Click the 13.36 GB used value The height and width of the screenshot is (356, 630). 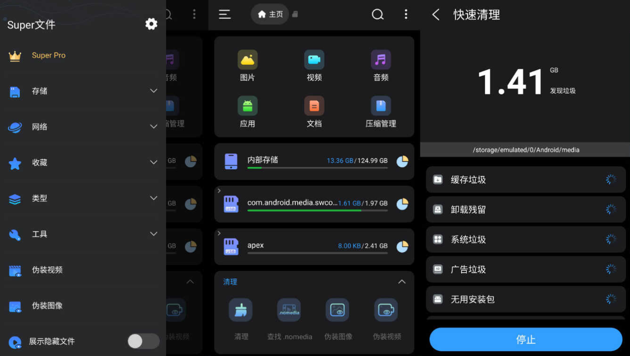click(x=340, y=161)
